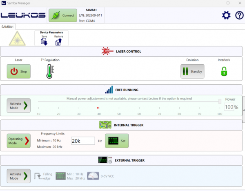
Task: Click the EXTERNAL TRIGGER header
Action: click(130, 160)
